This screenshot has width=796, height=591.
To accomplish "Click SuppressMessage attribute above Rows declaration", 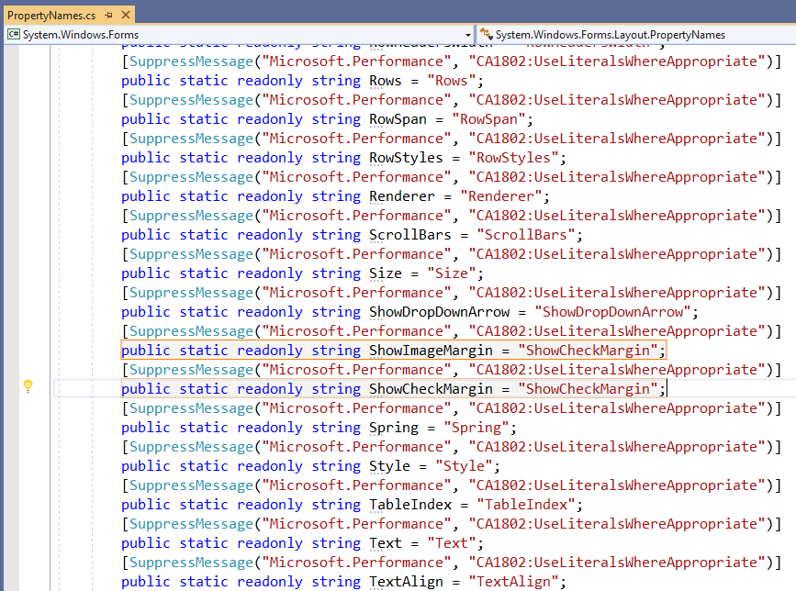I will tap(191, 61).
